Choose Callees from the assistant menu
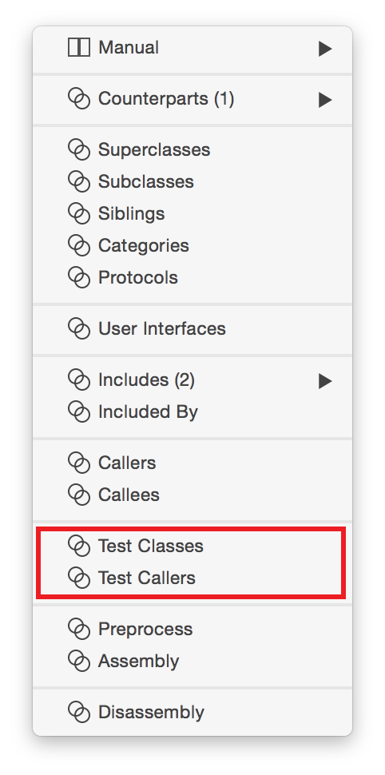385x775 pixels. pos(192,495)
